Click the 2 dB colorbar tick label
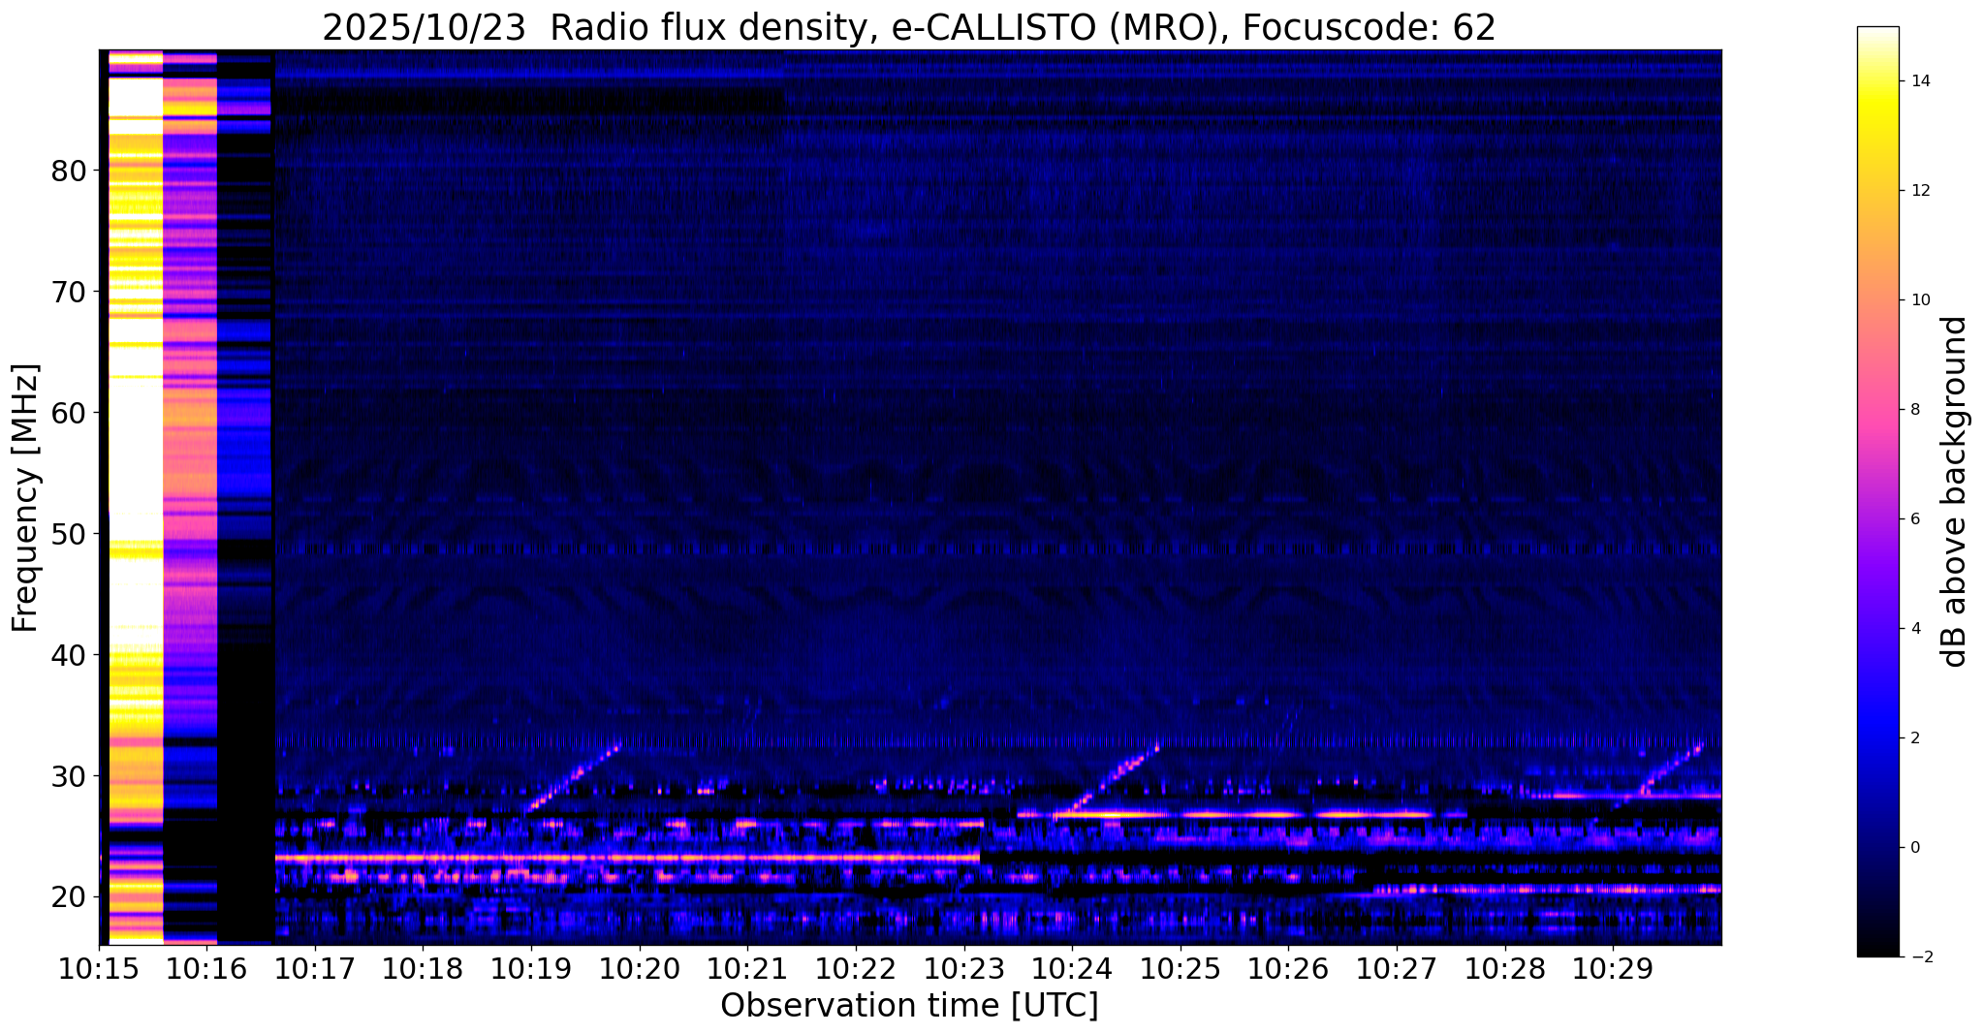 pos(1914,738)
